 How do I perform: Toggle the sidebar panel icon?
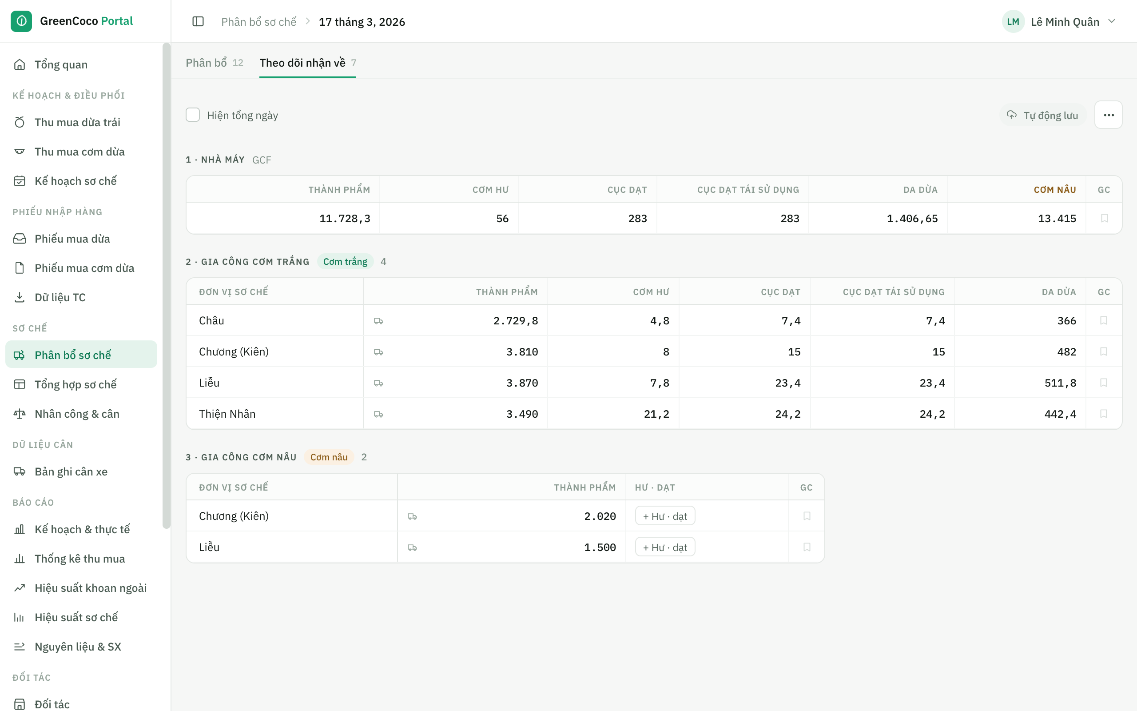click(198, 22)
